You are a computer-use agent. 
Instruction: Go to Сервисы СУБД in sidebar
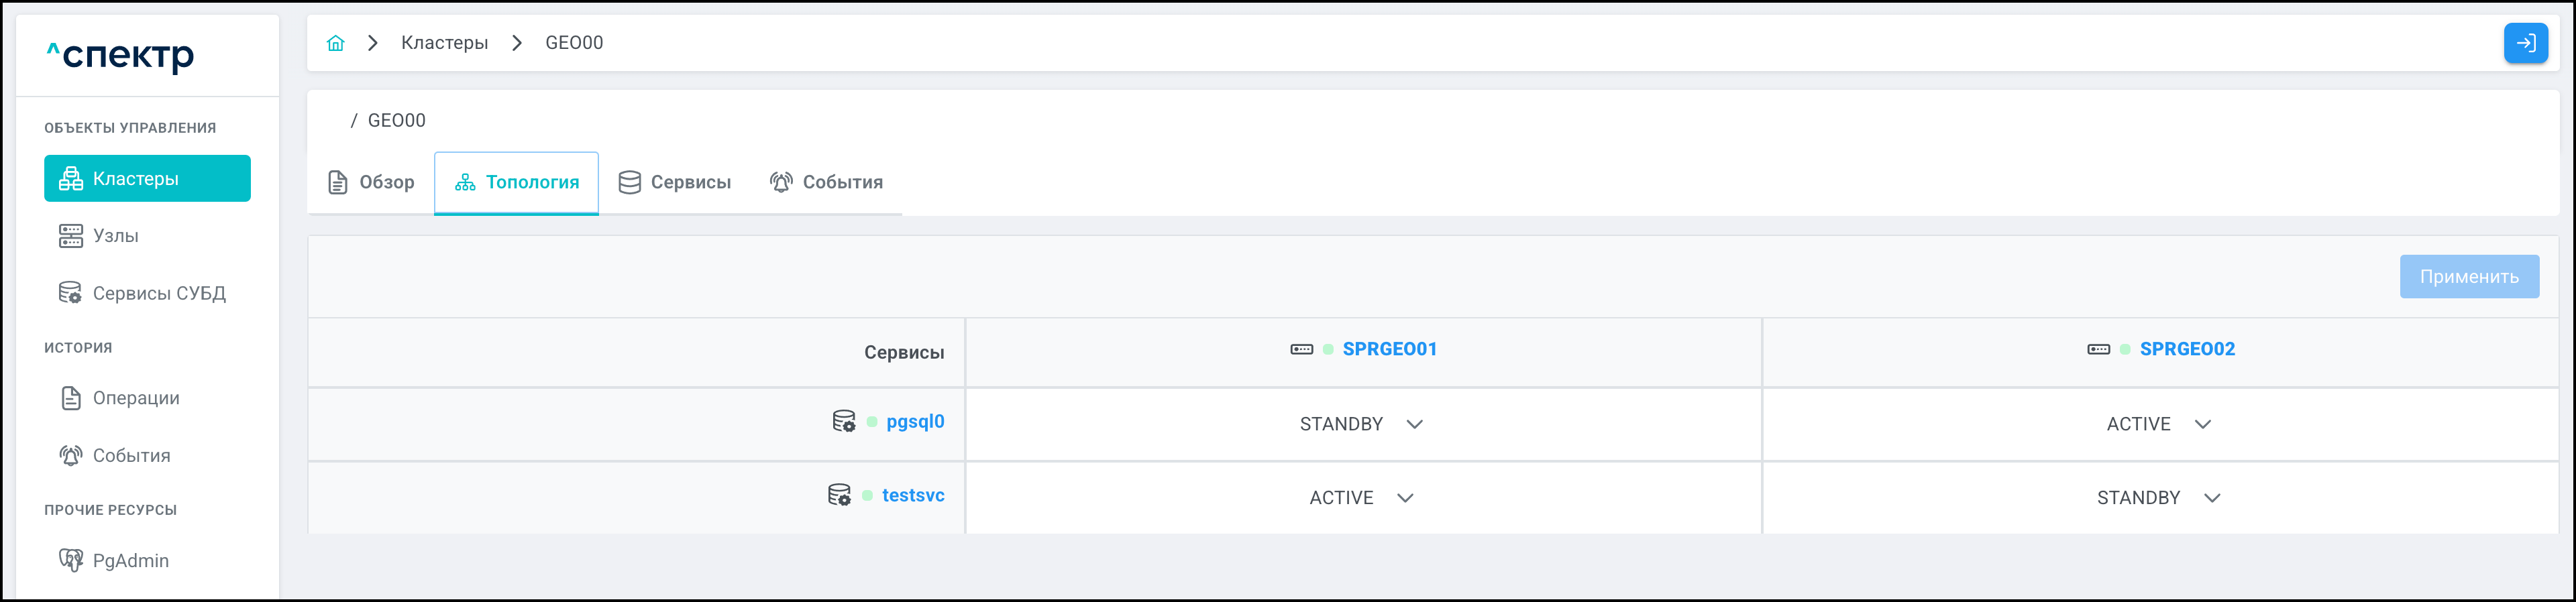(158, 293)
